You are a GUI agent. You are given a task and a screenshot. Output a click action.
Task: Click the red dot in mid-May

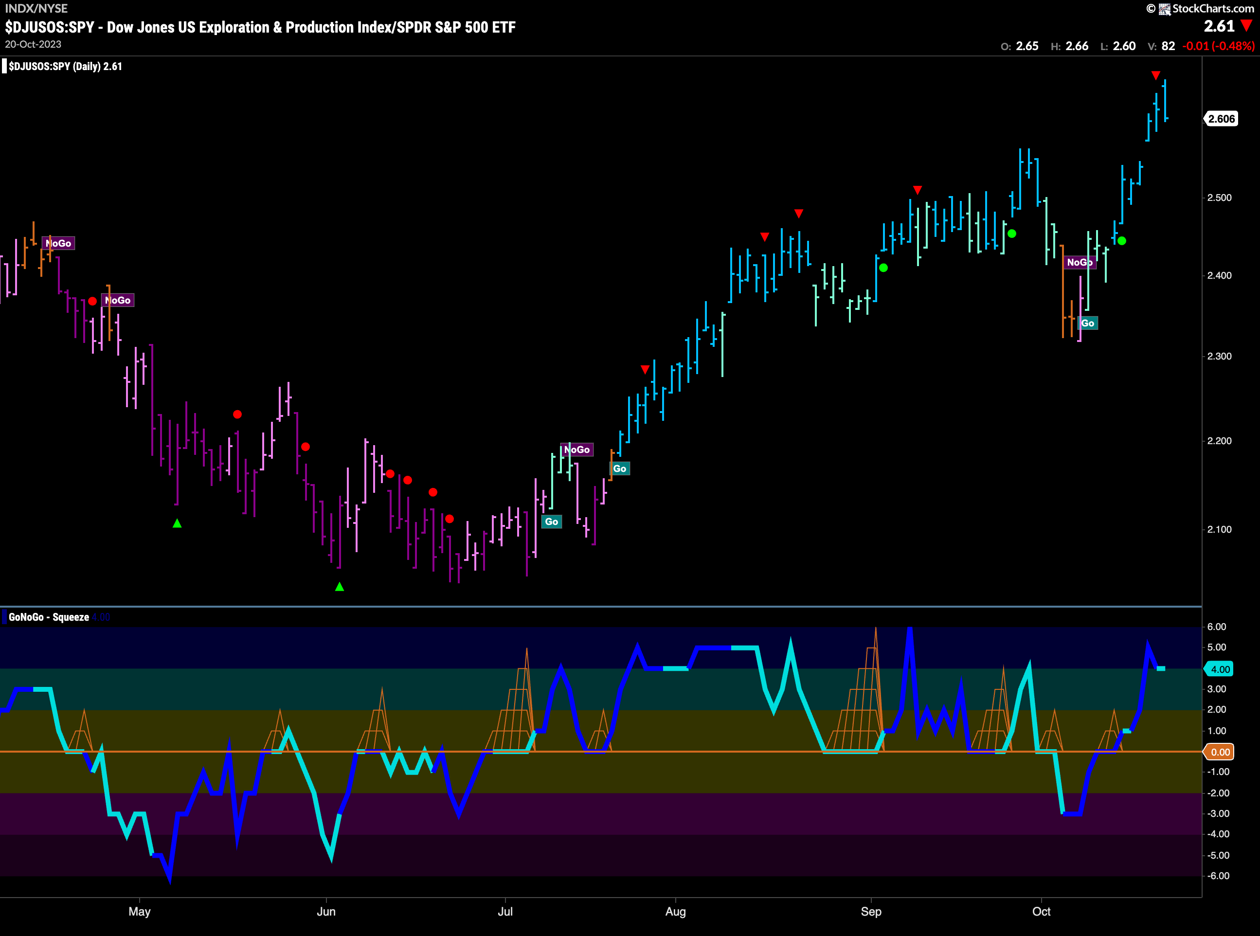click(x=237, y=414)
